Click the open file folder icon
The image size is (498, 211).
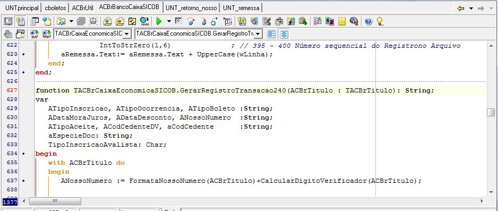tap(61, 21)
